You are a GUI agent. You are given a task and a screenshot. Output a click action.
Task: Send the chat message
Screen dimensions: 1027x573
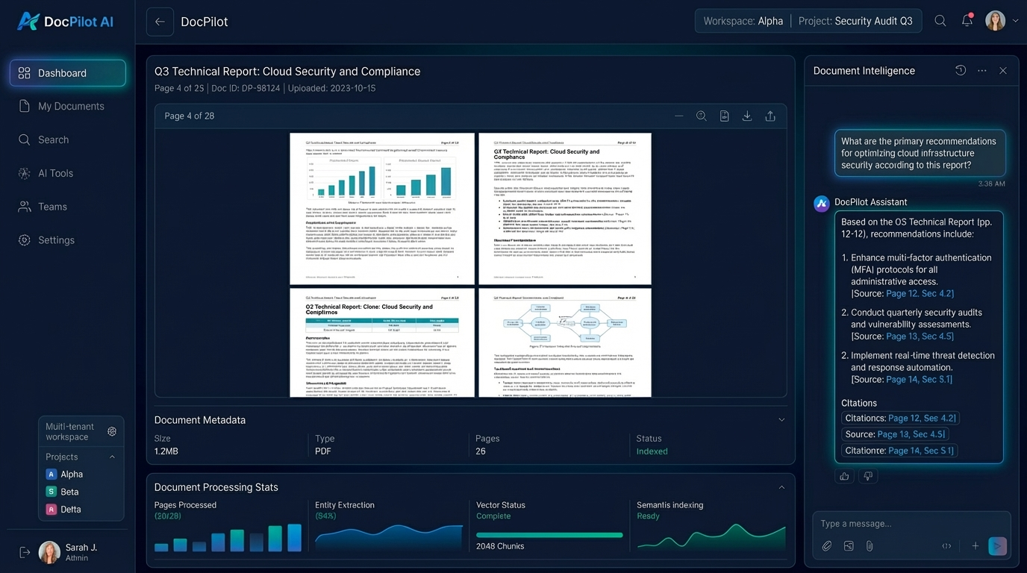(997, 546)
